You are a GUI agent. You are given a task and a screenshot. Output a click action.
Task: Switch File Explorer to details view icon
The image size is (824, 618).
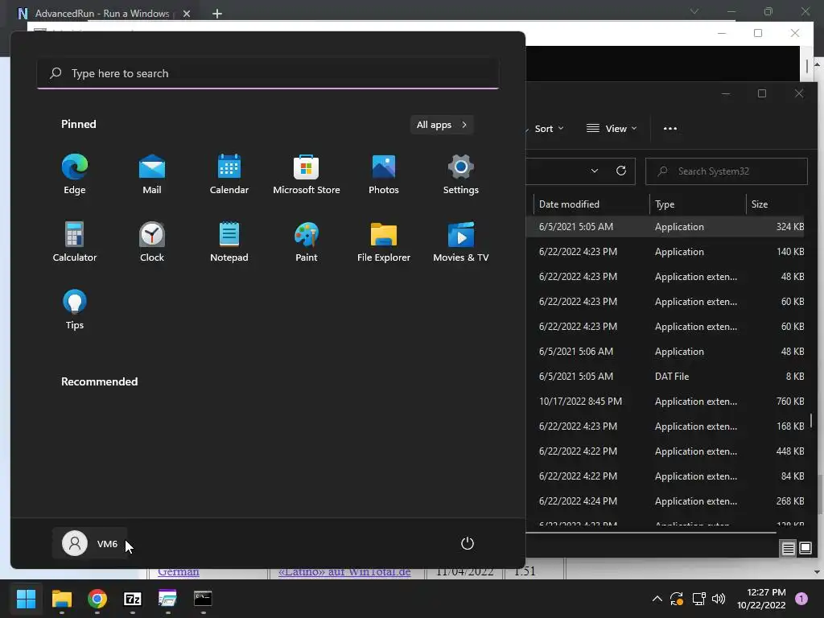[789, 549]
